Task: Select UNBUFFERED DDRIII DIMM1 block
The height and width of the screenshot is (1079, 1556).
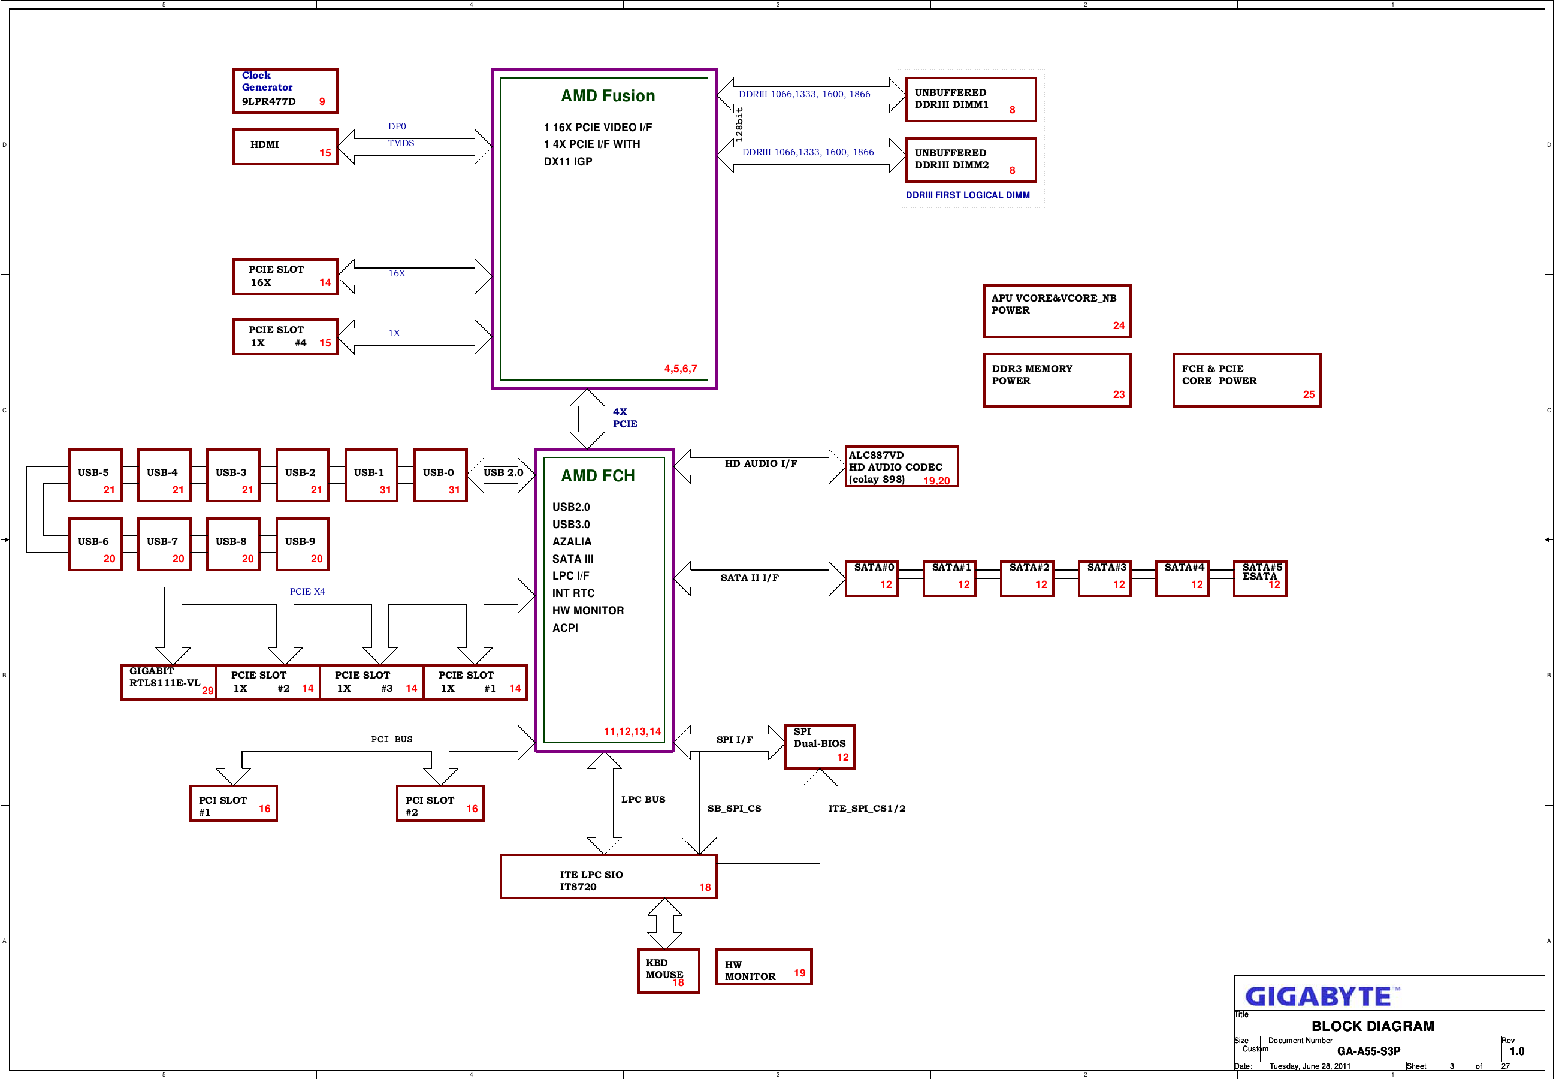Action: (x=971, y=100)
